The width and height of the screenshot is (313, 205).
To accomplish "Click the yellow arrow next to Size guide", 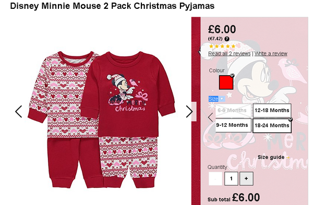I will [x=287, y=158].
